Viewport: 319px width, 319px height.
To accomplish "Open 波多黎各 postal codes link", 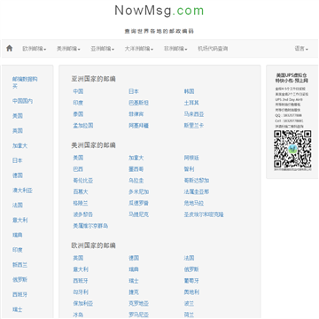I will (x=83, y=214).
